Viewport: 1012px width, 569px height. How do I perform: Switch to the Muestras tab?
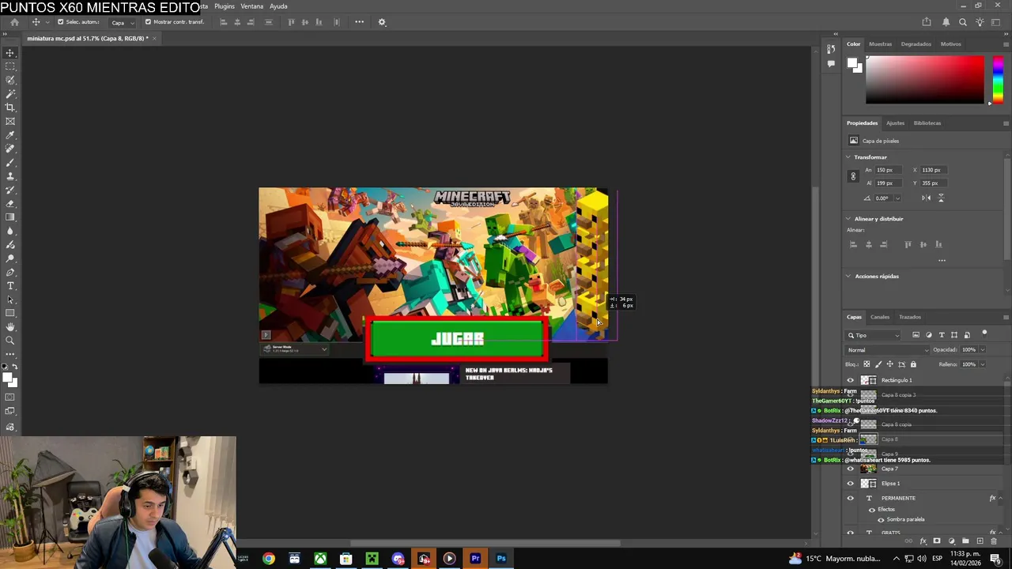pyautogui.click(x=880, y=44)
